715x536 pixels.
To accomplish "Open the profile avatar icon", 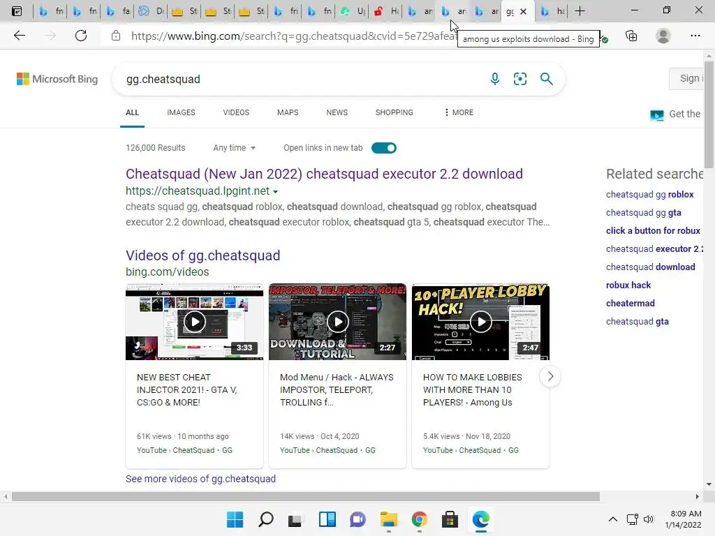I will click(663, 36).
